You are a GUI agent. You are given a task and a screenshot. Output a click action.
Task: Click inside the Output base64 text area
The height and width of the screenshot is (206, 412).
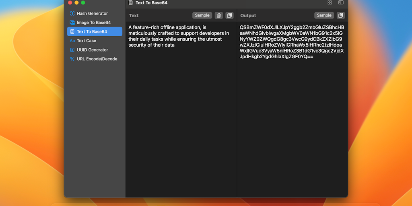coord(292,109)
